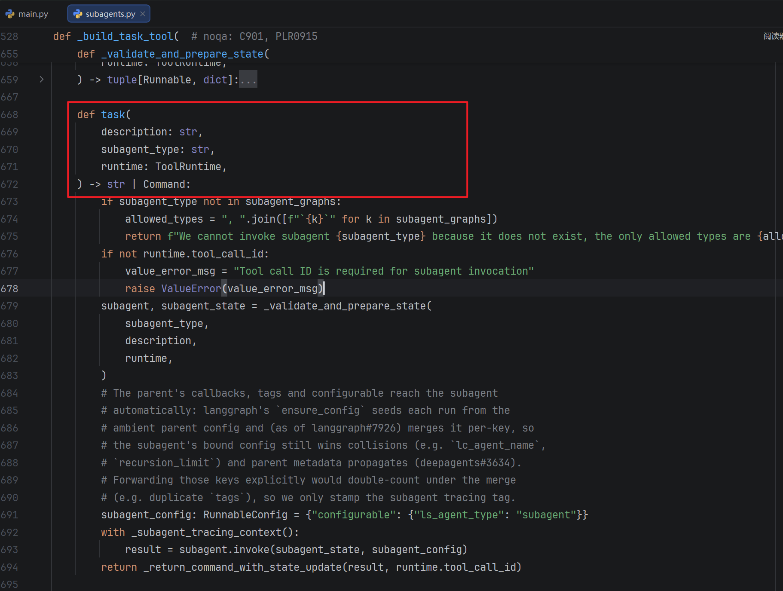The width and height of the screenshot is (783, 591).
Task: Click "langgraph#7926" in the comment
Action: [x=354, y=428]
